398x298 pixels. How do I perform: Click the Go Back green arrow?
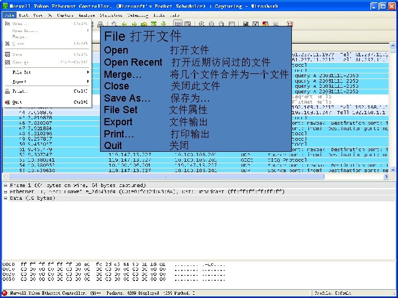coord(124,24)
